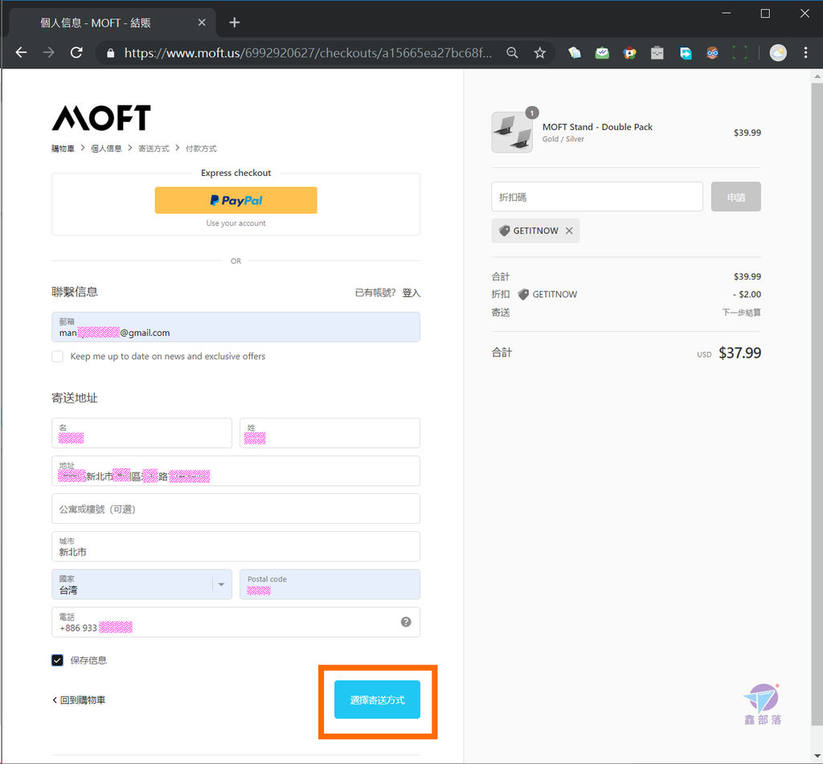
Task: Open the profile avatar in toolbar
Action: [778, 52]
